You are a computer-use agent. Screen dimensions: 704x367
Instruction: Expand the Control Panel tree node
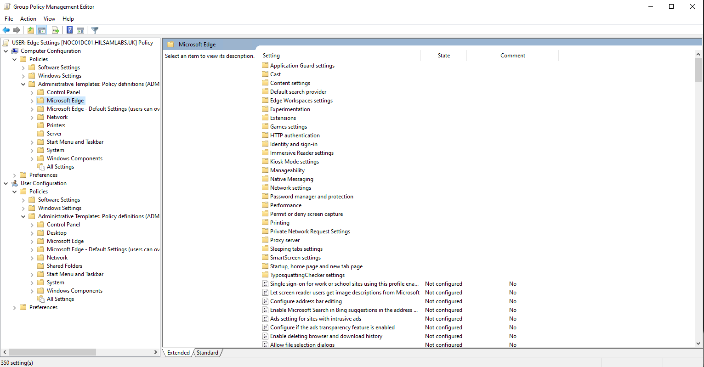click(31, 92)
